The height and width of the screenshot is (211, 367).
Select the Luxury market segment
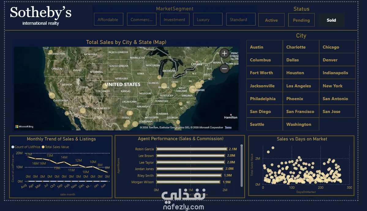tap(208, 19)
